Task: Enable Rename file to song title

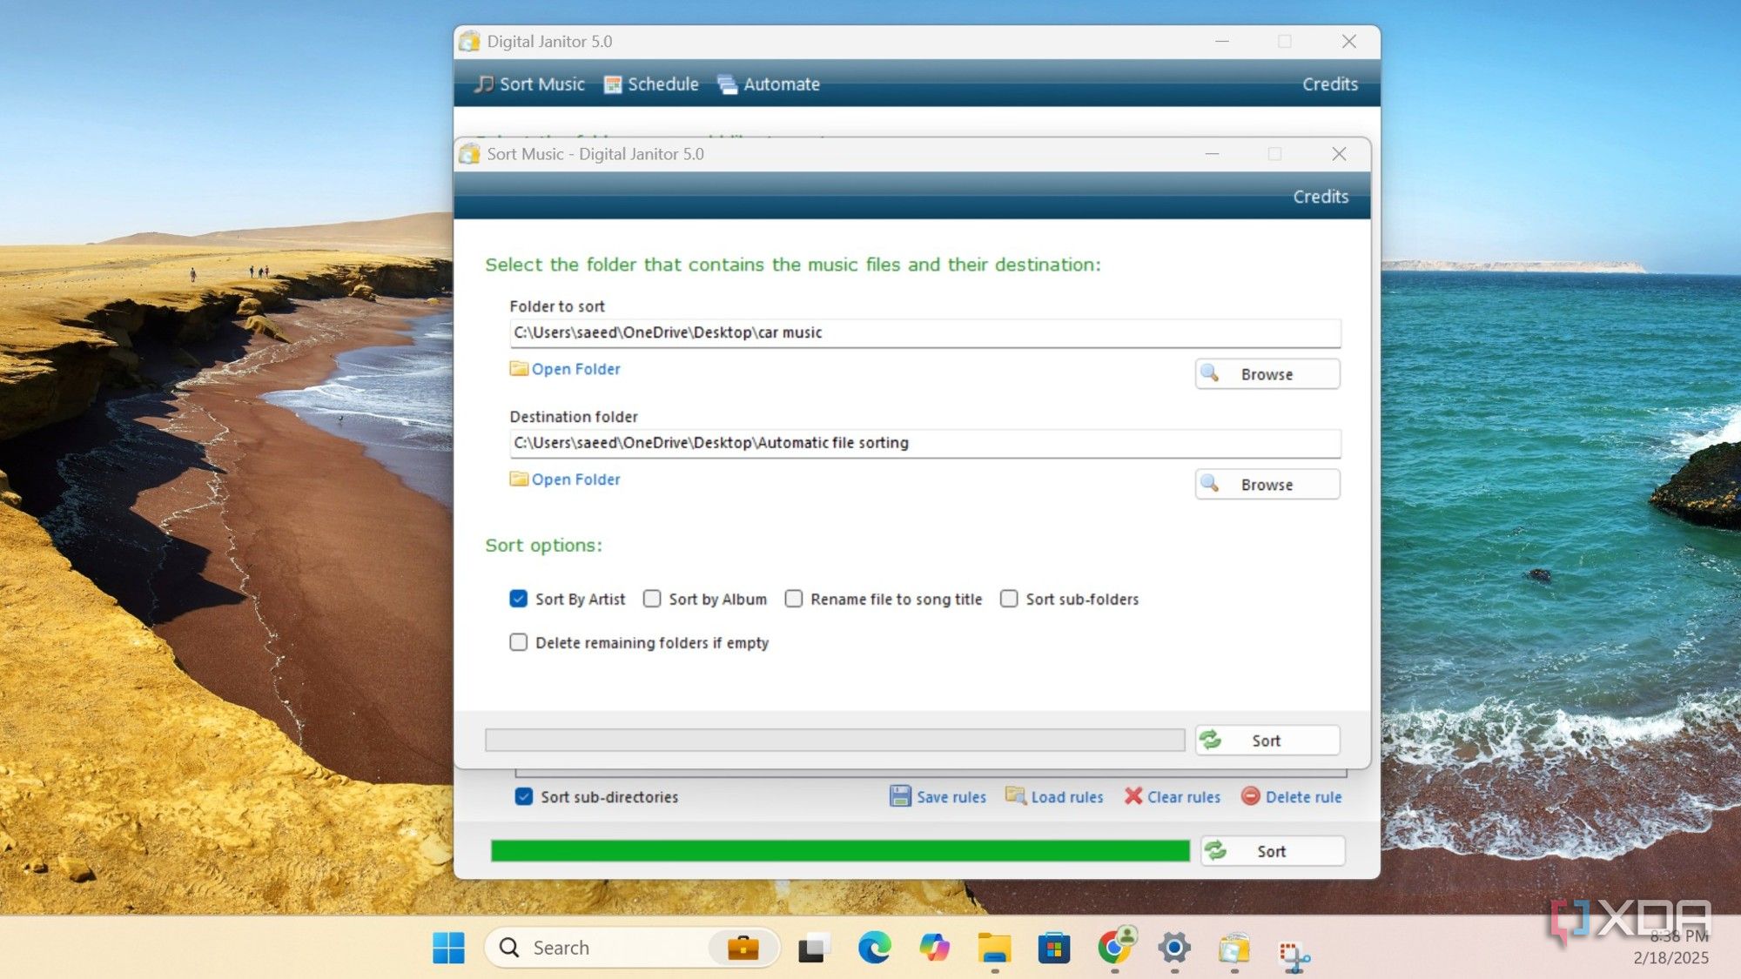Action: pos(794,599)
